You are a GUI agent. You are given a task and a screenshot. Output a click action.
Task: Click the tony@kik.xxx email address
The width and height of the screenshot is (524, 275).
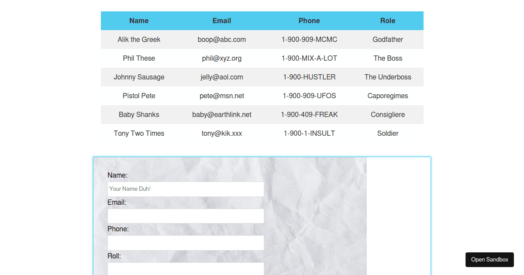(222, 133)
